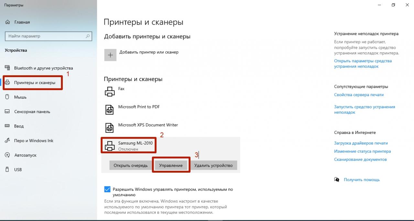This screenshot has width=414, height=221.
Task: Click the Найти параметр search field
Action: tap(45, 36)
